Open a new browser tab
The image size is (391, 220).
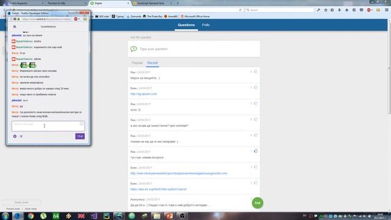178,3
